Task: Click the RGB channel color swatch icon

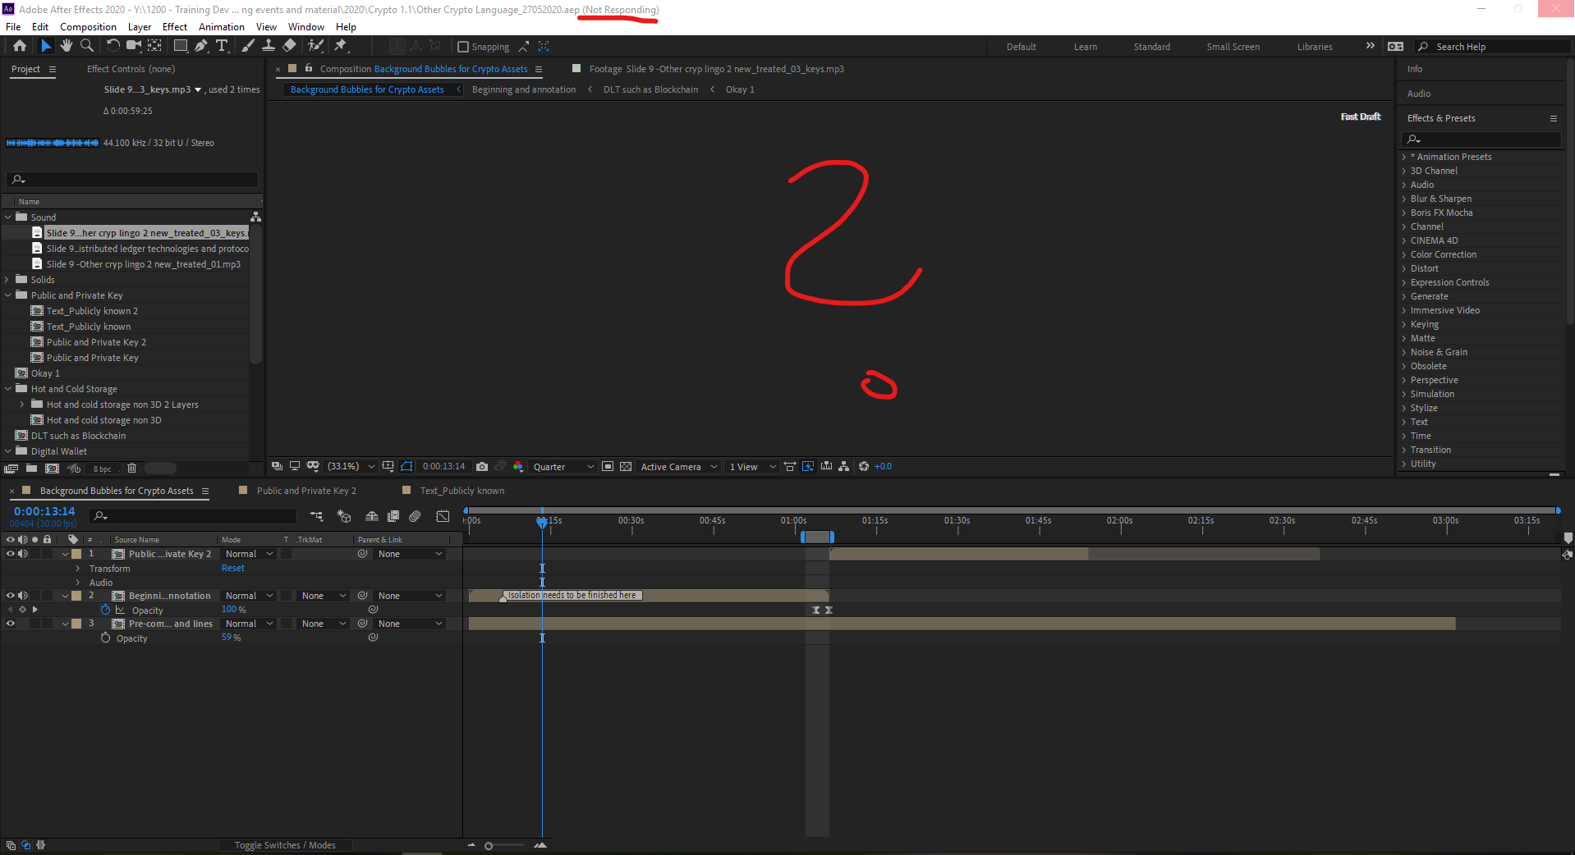Action: 518,466
